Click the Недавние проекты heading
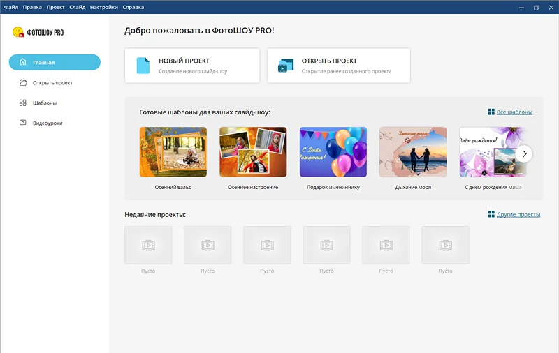Image resolution: width=559 pixels, height=353 pixels. (155, 215)
